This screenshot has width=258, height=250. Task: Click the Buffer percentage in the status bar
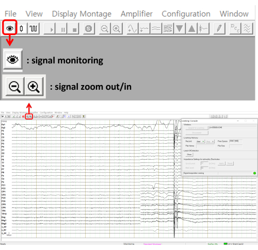(x=213, y=244)
